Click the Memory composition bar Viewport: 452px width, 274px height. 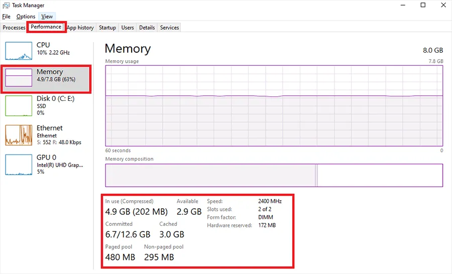274,175
